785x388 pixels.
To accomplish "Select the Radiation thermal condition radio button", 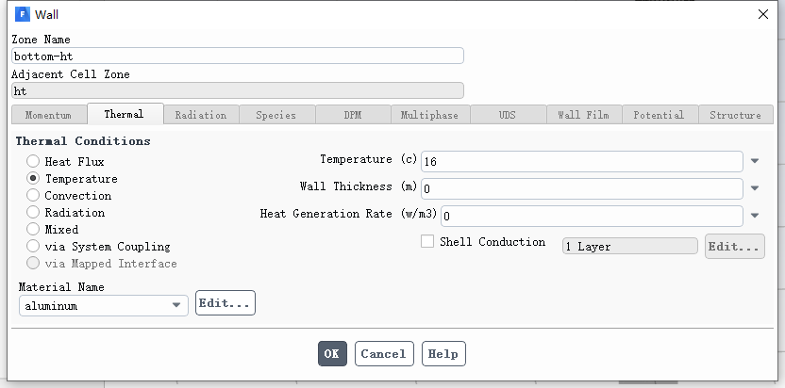I will (x=33, y=212).
